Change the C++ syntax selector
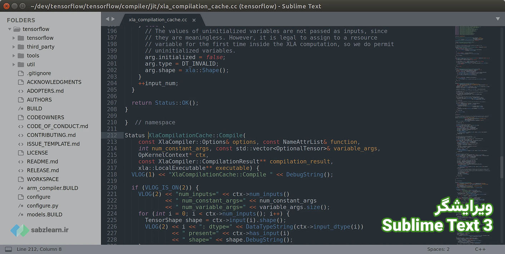 (480, 249)
